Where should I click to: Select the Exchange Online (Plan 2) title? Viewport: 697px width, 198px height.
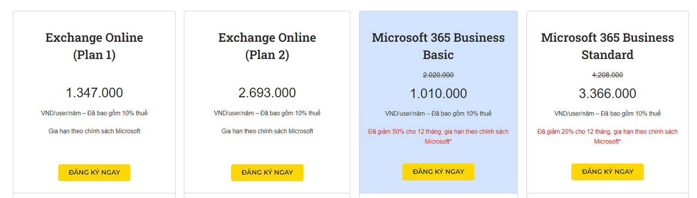tap(267, 46)
